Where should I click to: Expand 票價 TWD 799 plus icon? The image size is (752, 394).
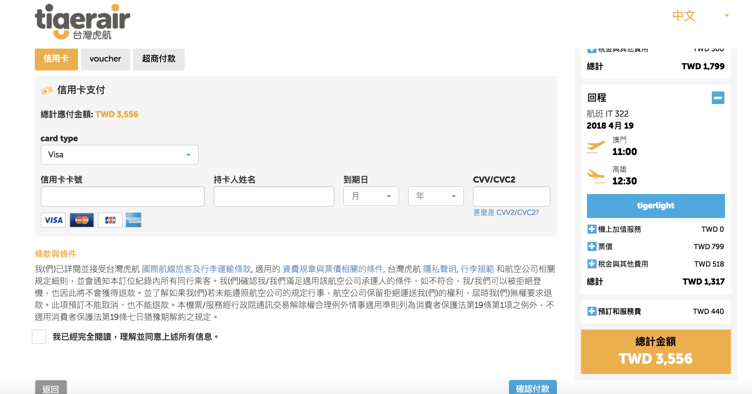591,246
